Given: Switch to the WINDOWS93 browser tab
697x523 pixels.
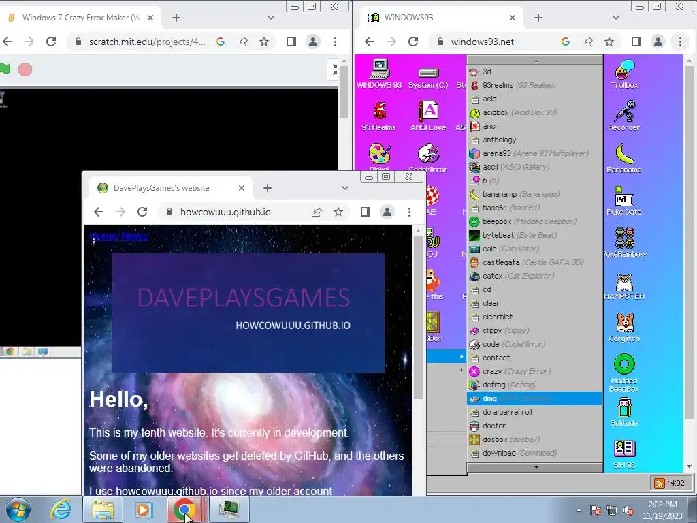Looking at the screenshot, I should [x=441, y=18].
